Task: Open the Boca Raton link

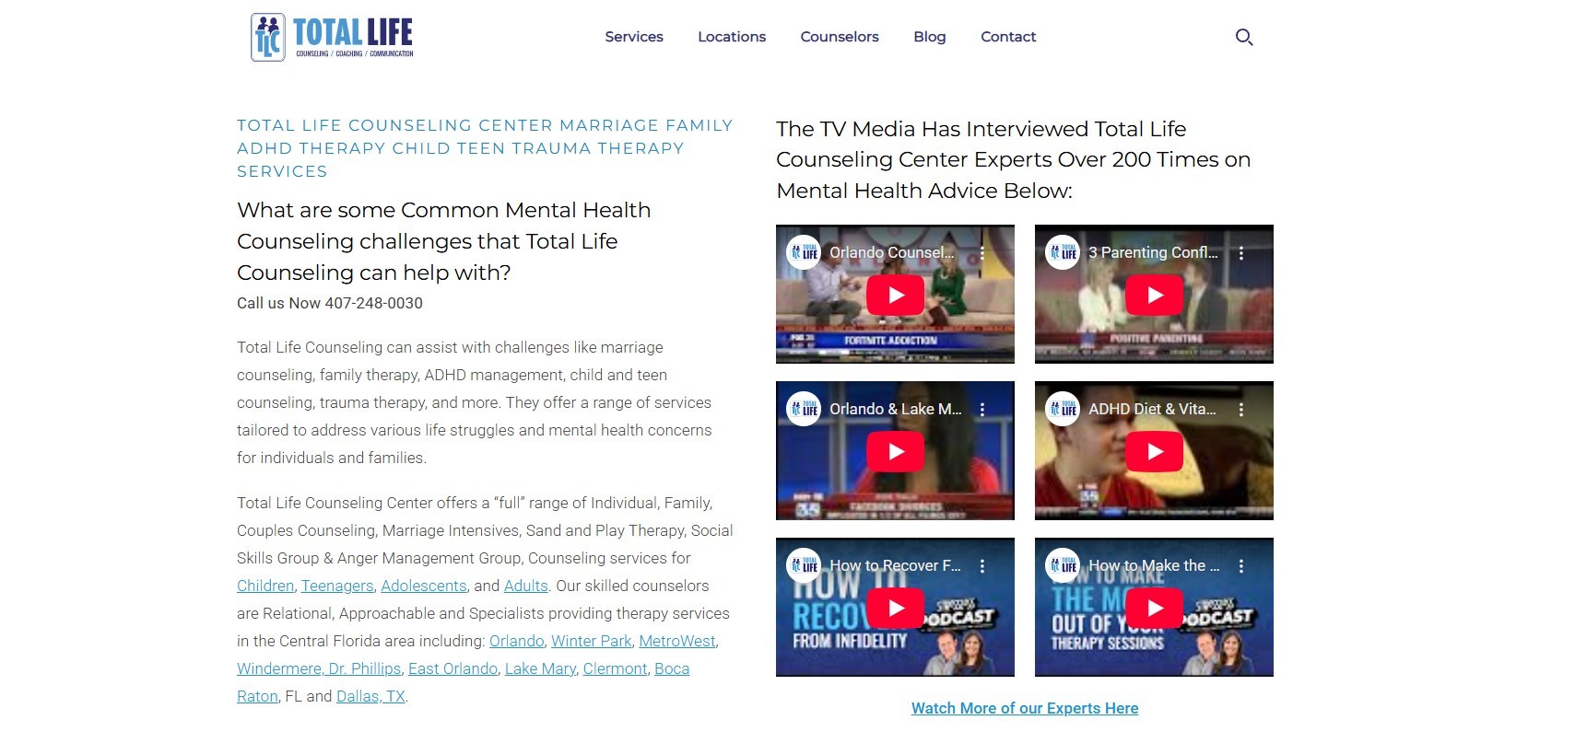Action: [672, 668]
